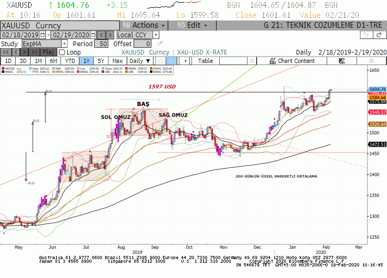The image size is (387, 278).
Task: Enable the Loop checkbox
Action: click(62, 52)
